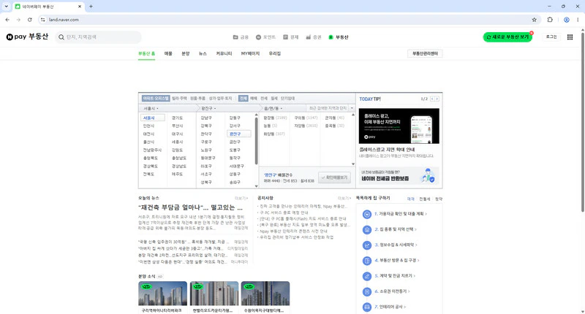The width and height of the screenshot is (585, 314).
Task: Open the 금융 finance icon link
Action: point(241,37)
